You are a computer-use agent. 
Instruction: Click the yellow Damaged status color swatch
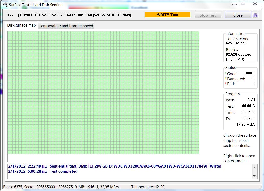(x=225, y=78)
